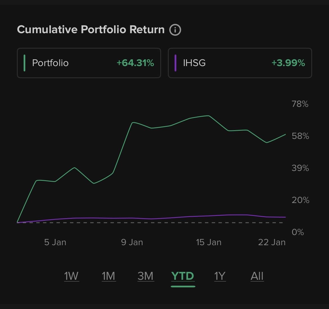
Task: Click the info icon beside Cumulative Portfolio Return
Action: (175, 30)
